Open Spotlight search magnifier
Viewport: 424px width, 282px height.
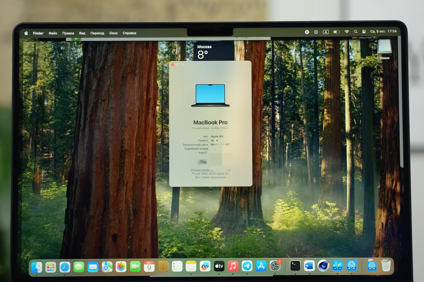(x=356, y=32)
